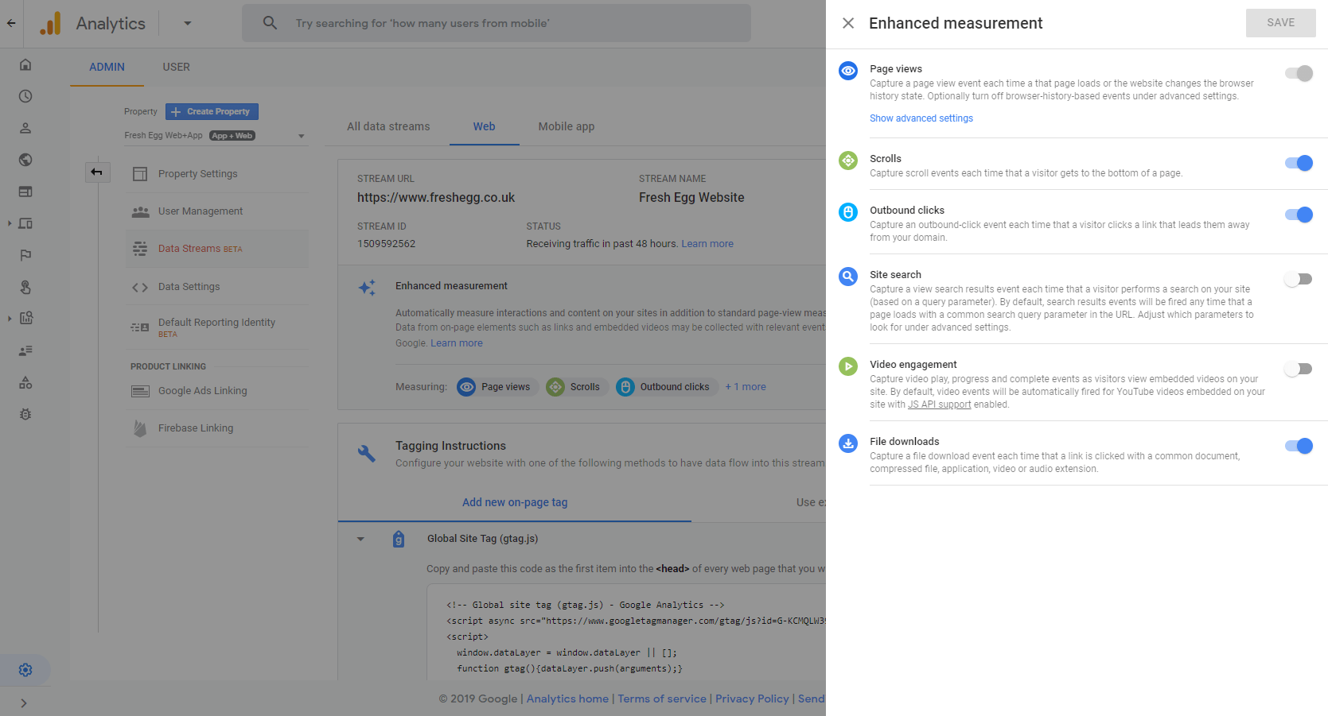Click the Site search magnifier icon
Image resolution: width=1328 pixels, height=716 pixels.
click(848, 277)
